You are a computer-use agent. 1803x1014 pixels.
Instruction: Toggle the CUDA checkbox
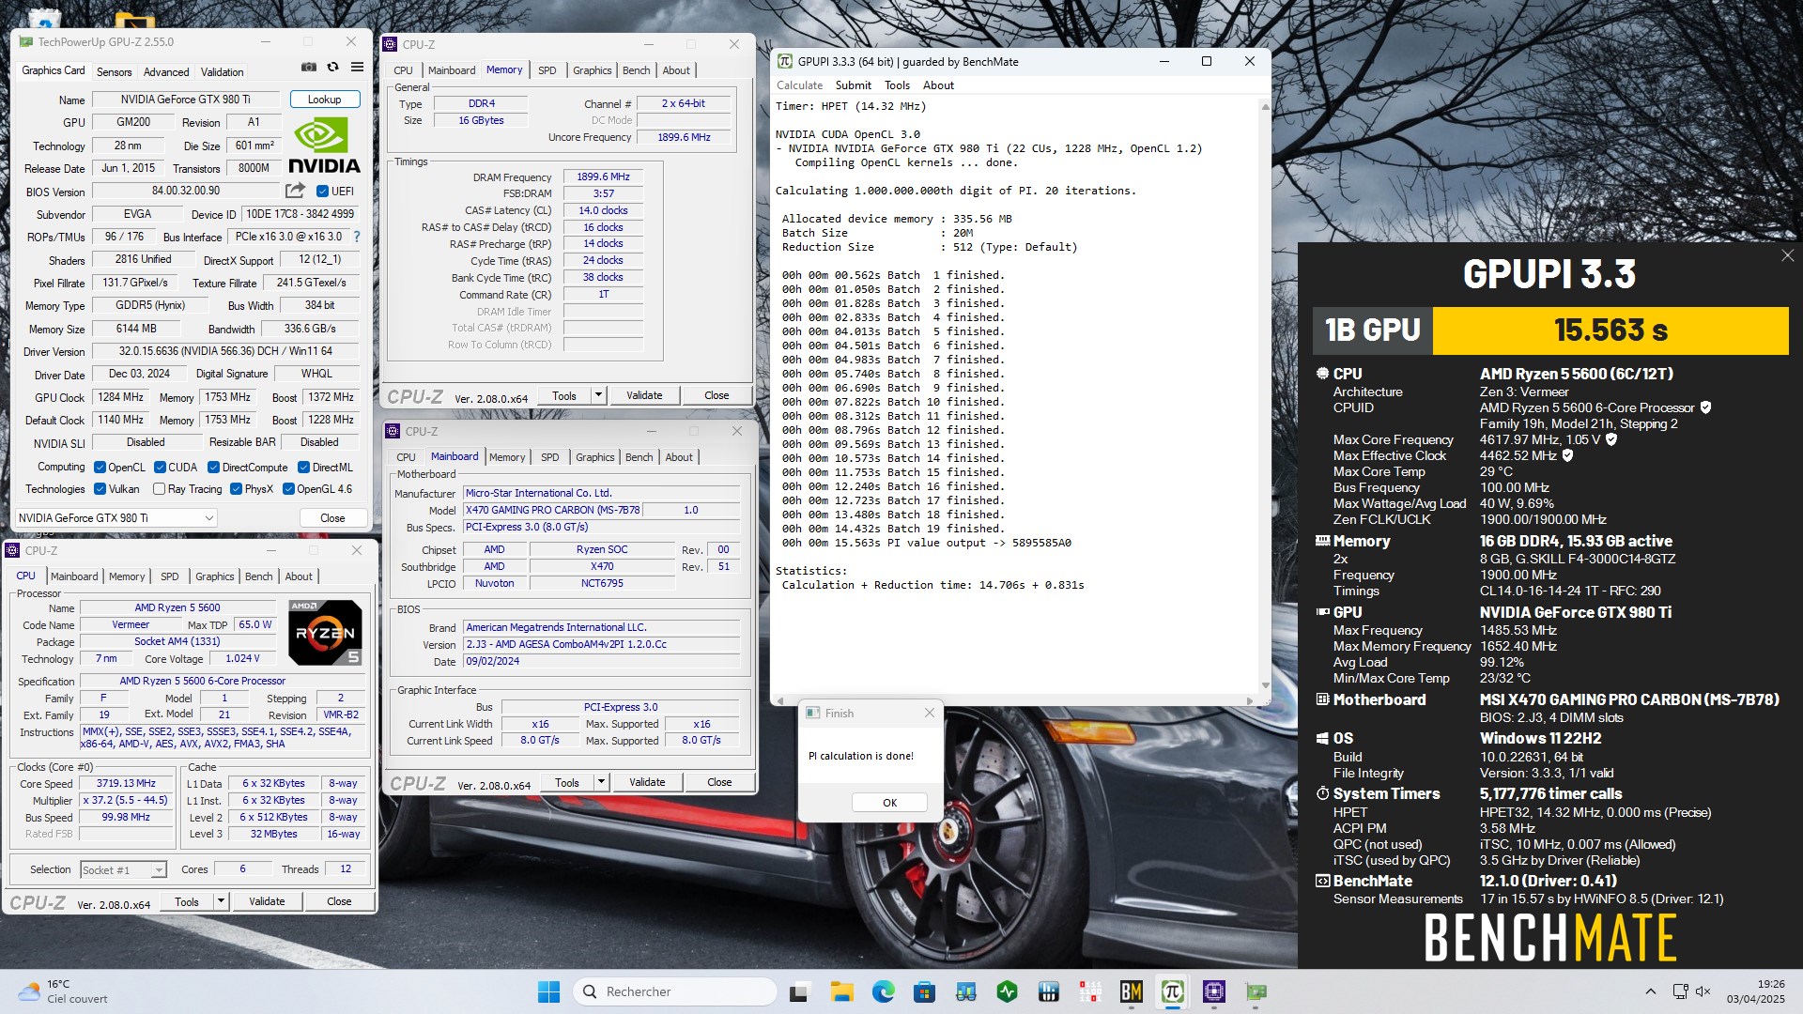[161, 468]
